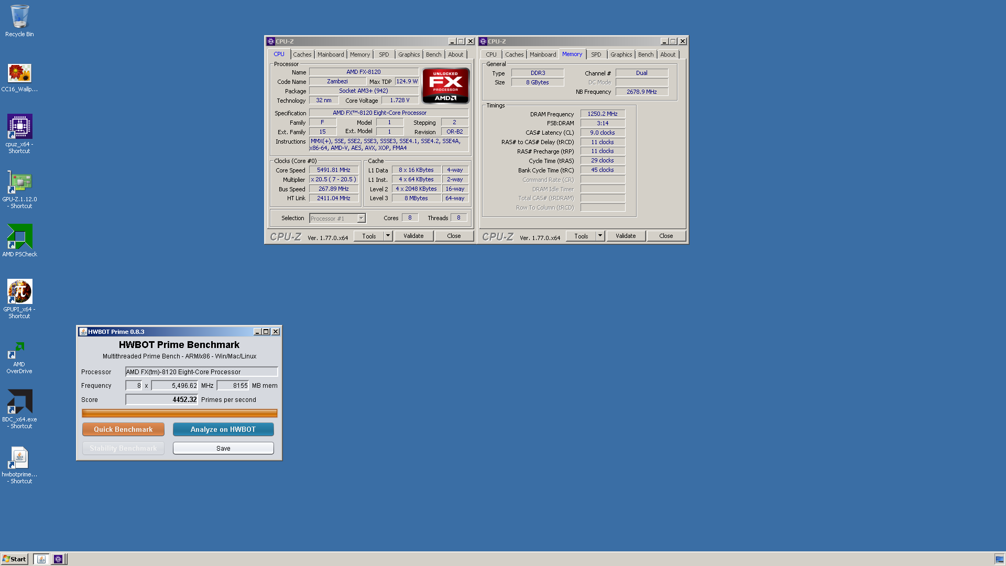1006x566 pixels.
Task: Click Validate in left CPU-Z window
Action: coord(413,236)
